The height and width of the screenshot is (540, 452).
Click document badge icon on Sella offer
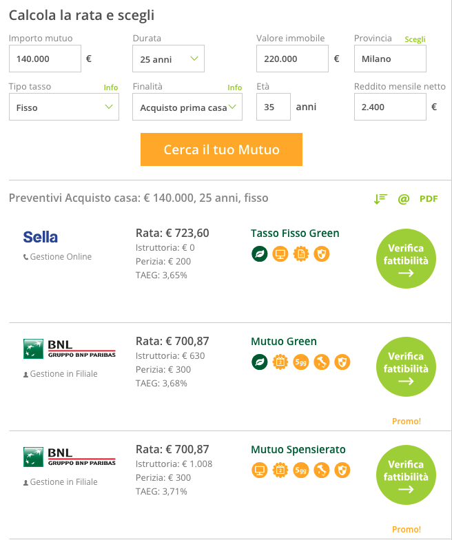click(301, 253)
